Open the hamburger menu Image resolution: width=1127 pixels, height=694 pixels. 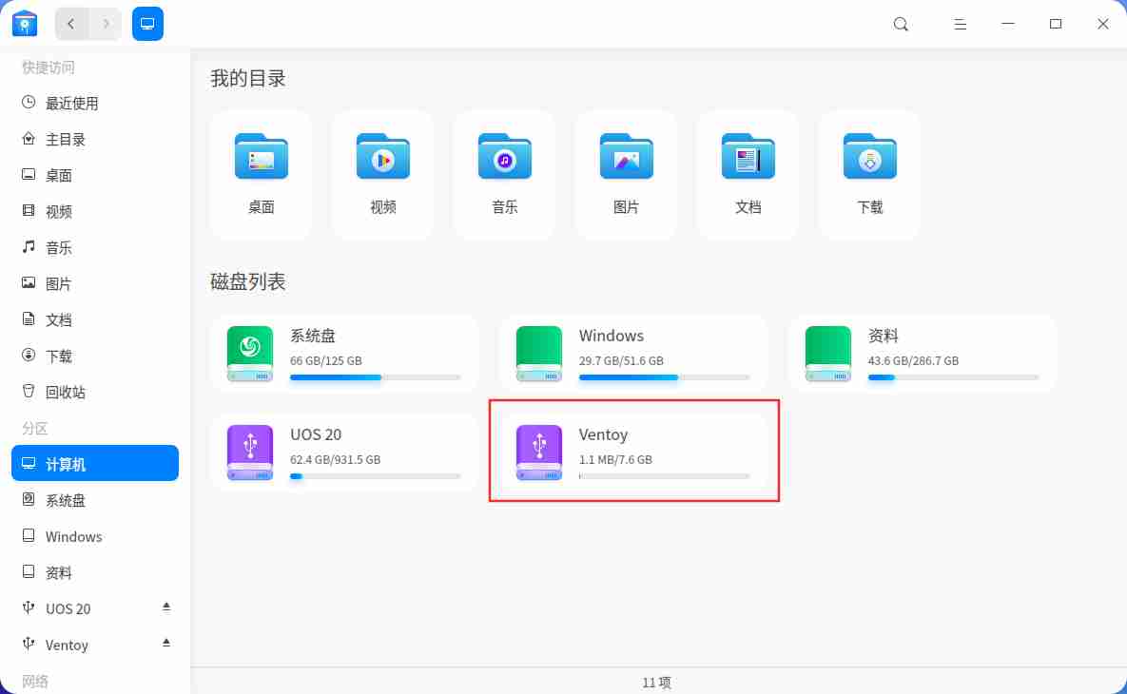click(960, 24)
